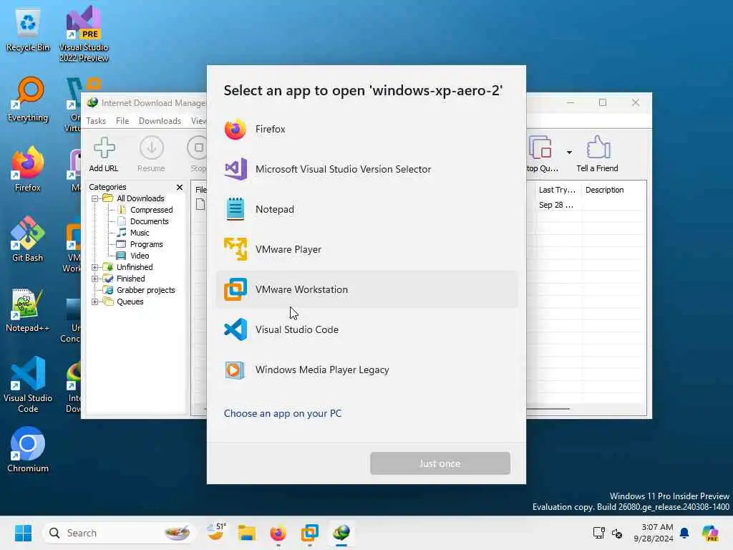The width and height of the screenshot is (733, 550).
Task: Close the Categories panel
Action: pyautogui.click(x=180, y=187)
